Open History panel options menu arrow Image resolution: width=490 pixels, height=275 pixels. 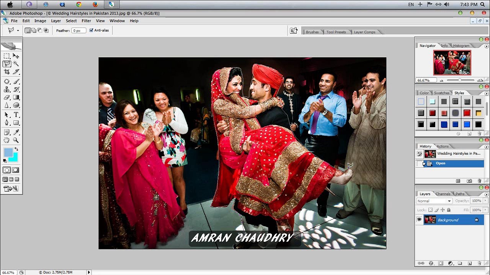click(487, 147)
